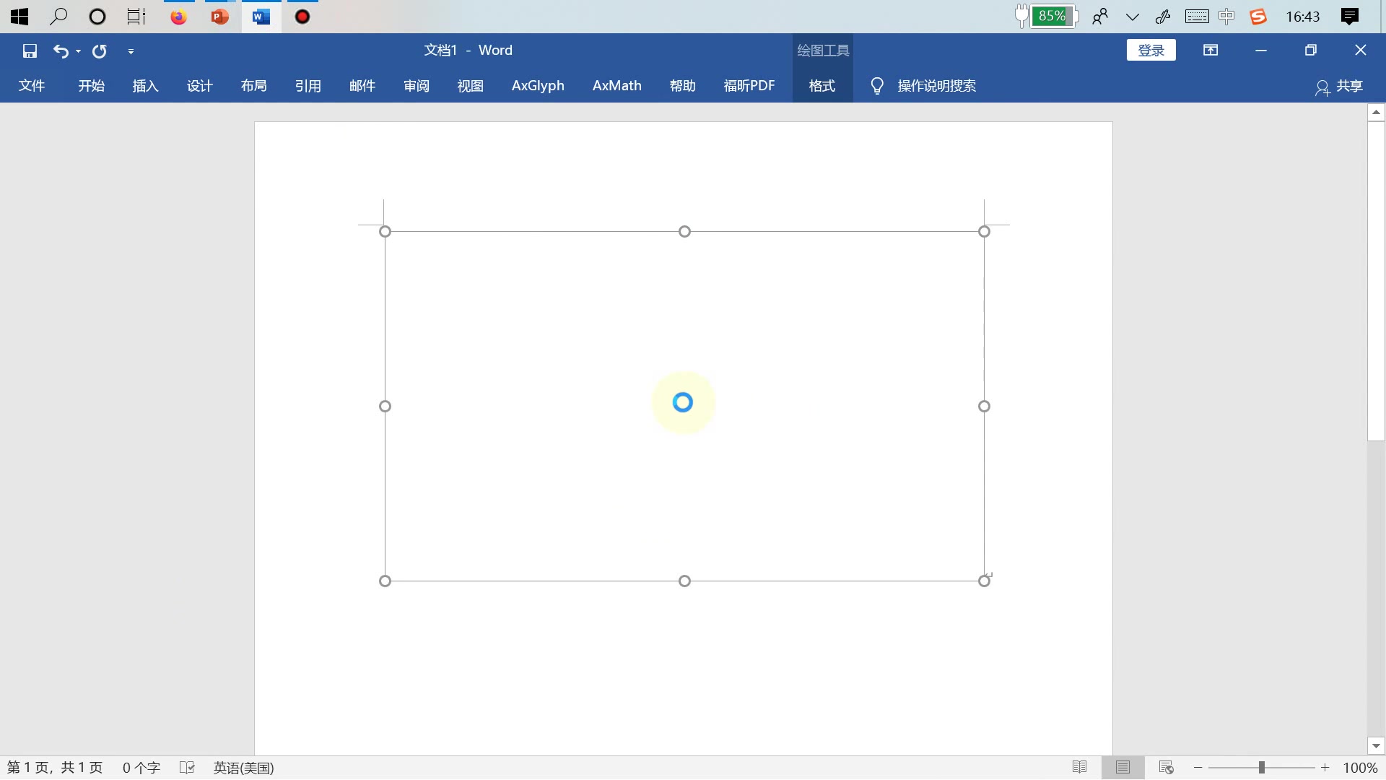Open the proofing check icon in status bar
1386x780 pixels.
(187, 768)
